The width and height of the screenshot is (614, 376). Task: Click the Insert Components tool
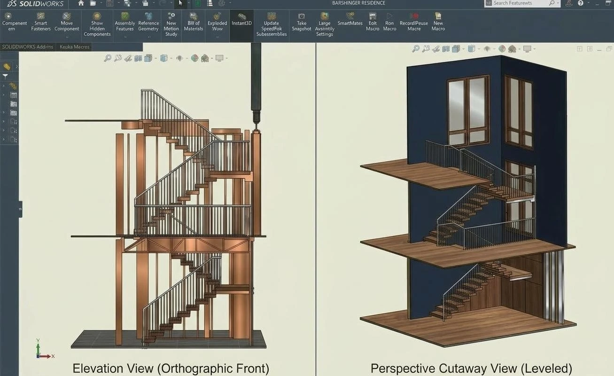15,22
